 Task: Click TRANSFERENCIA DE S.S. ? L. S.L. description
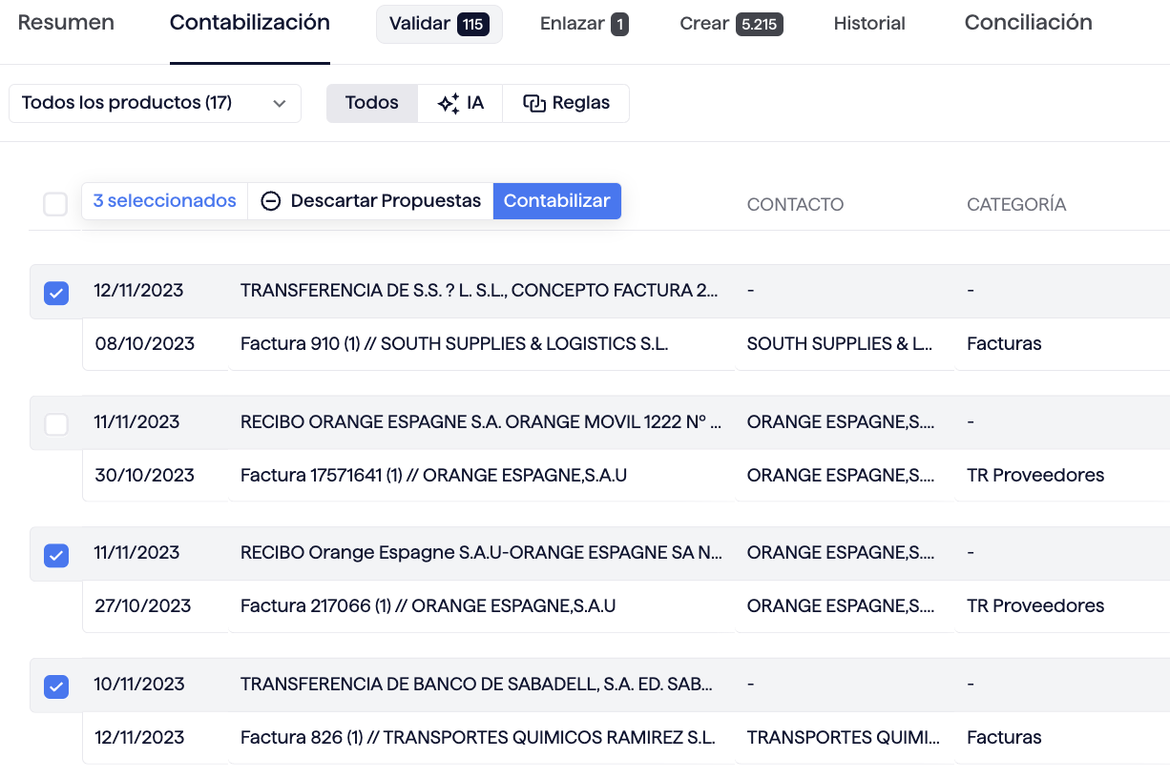479,291
